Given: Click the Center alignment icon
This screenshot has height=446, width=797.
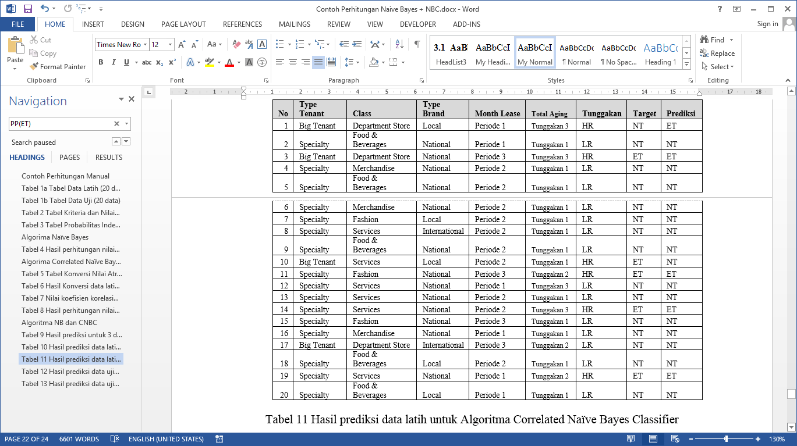Looking at the screenshot, I should (293, 62).
